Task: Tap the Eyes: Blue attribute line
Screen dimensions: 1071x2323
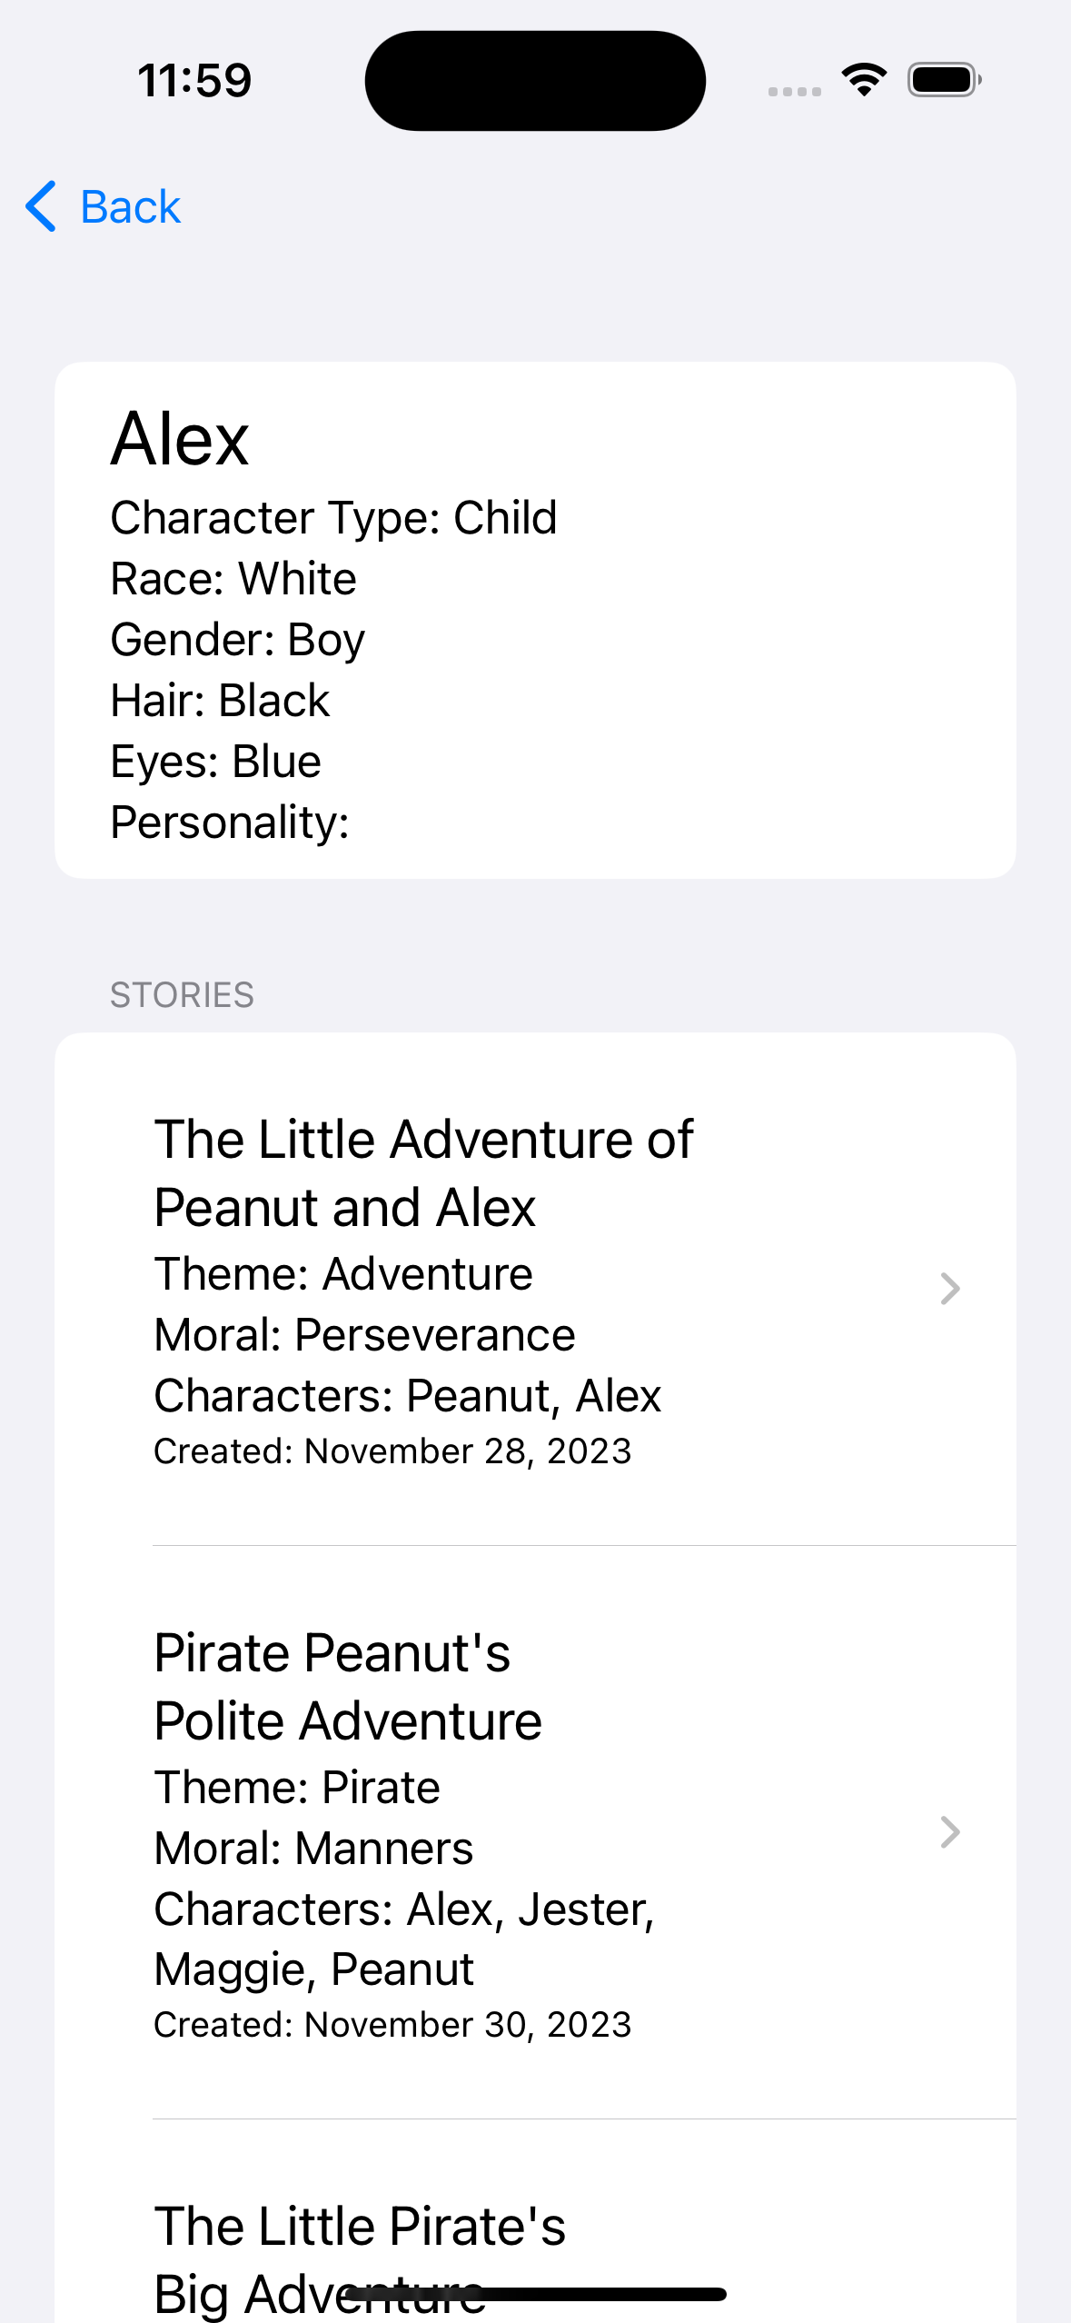Action: [x=215, y=762]
